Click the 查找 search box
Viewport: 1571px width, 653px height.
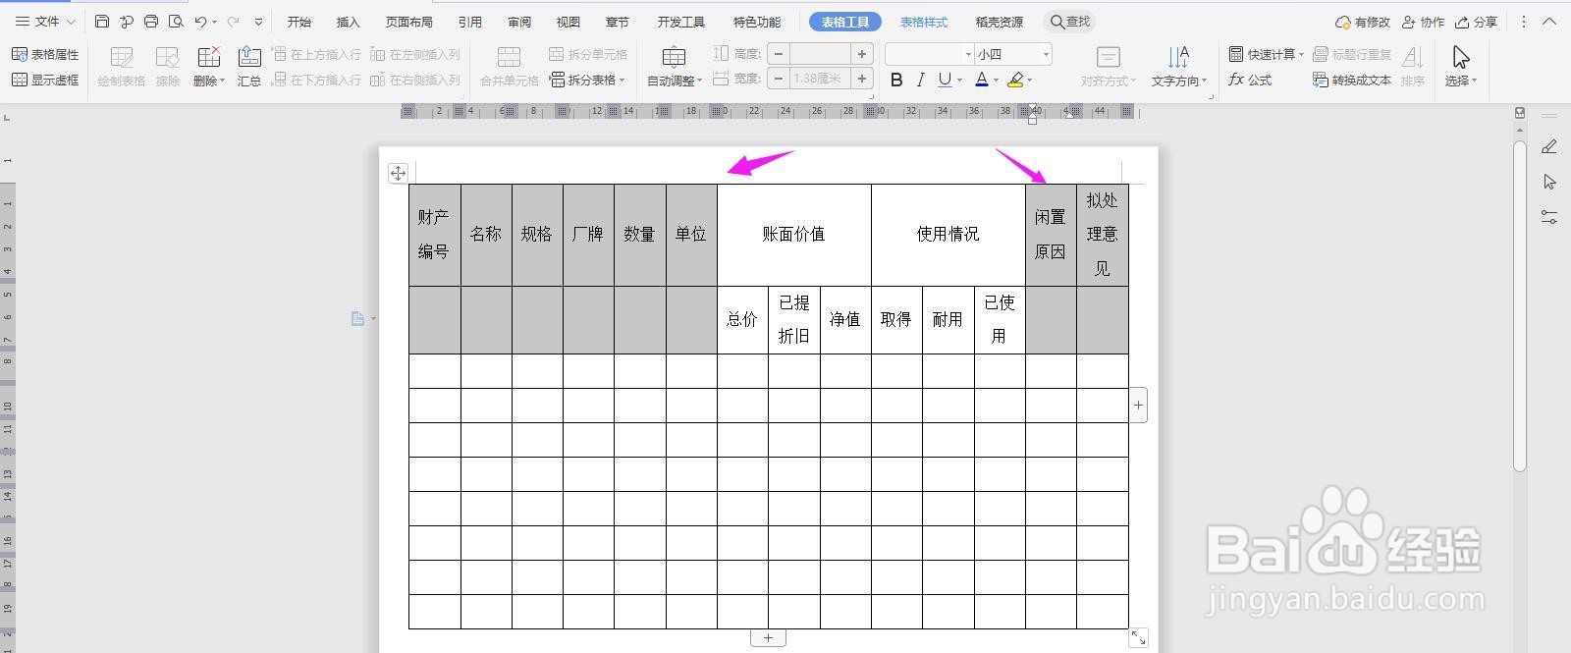click(x=1070, y=21)
